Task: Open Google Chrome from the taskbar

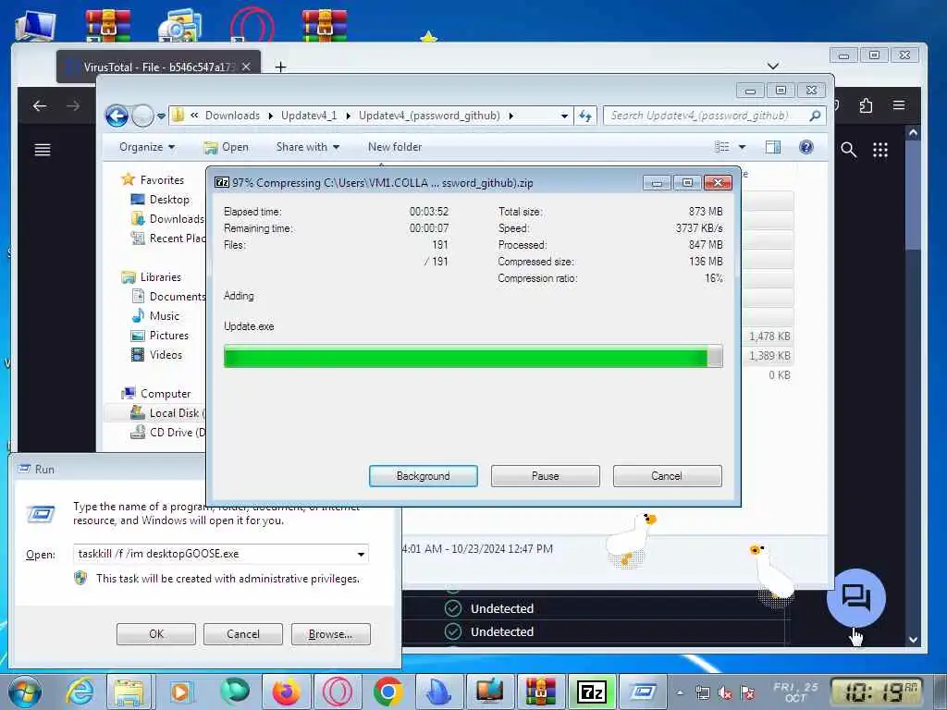Action: pos(387,692)
